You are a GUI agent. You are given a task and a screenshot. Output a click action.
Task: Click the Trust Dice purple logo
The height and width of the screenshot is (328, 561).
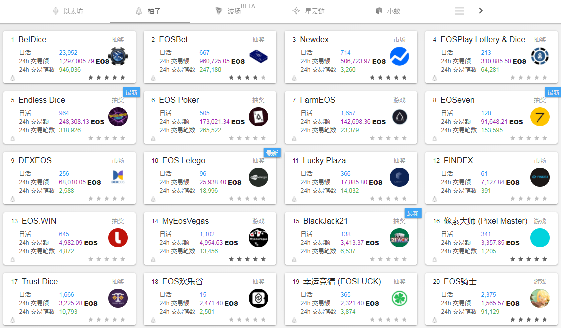pos(118,298)
